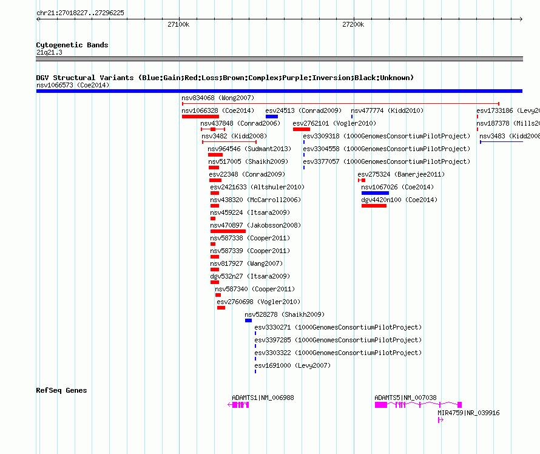Click esv3330271 1000GenomesConsortiumPilotProject label
The image size is (540, 454).
click(338, 327)
